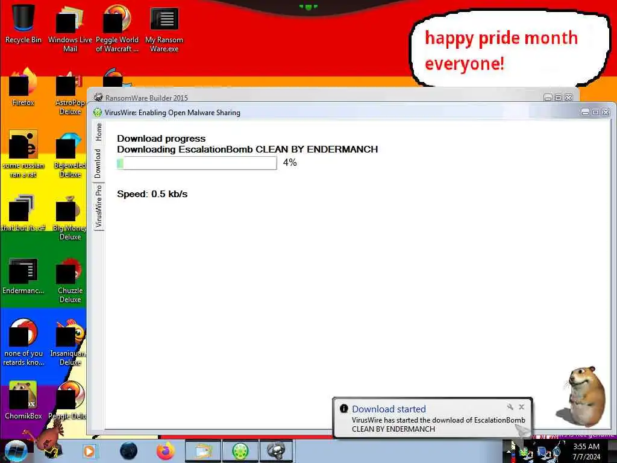Close the VirusWire window
617x463 pixels.
pyautogui.click(x=606, y=113)
